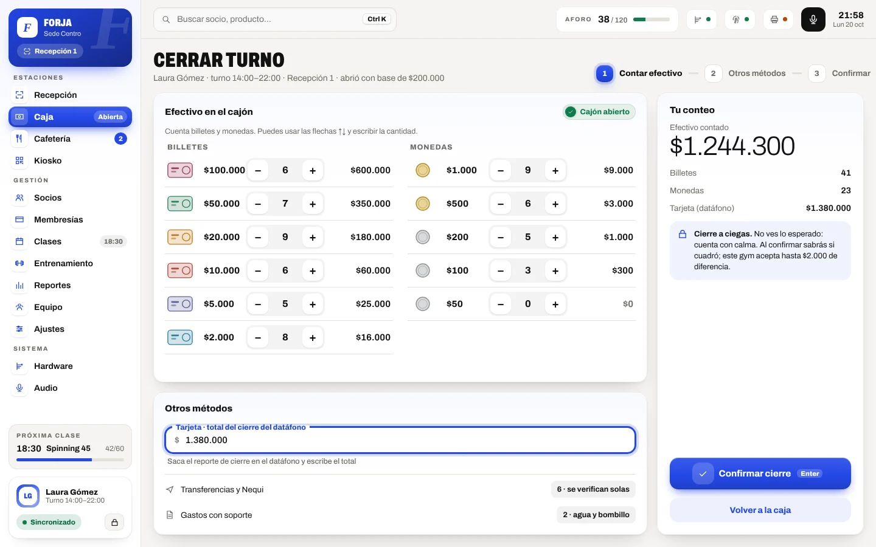The height and width of the screenshot is (547, 876).
Task: Open Gastos con soporte row
Action: (400, 515)
